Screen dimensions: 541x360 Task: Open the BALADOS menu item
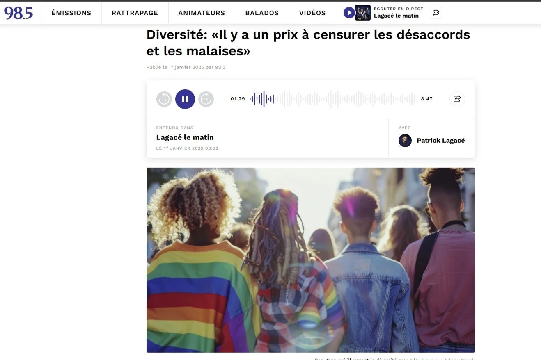point(262,13)
